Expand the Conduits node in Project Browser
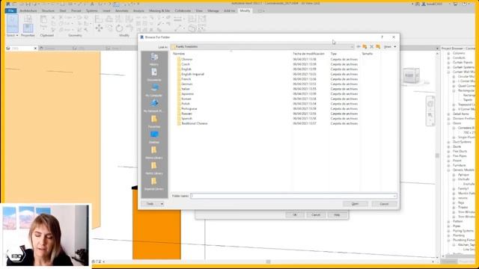 pyautogui.click(x=448, y=58)
